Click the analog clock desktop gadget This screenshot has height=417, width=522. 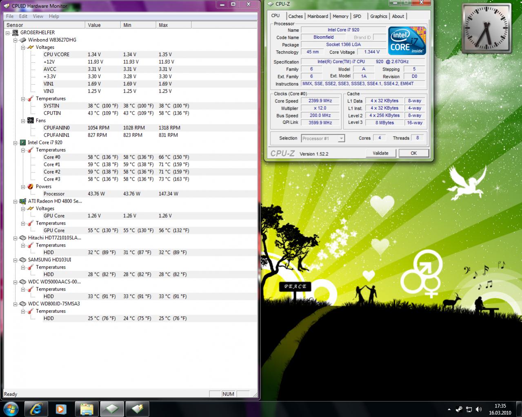click(x=486, y=29)
